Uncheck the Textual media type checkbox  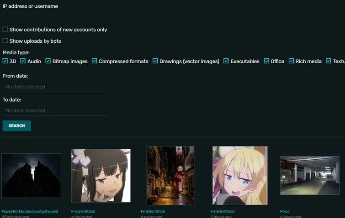(329, 61)
